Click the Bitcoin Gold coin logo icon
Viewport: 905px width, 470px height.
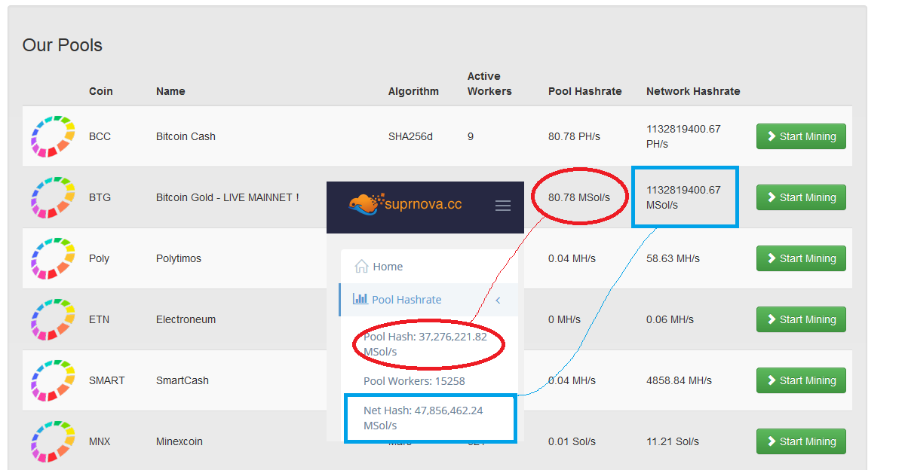[x=52, y=197]
